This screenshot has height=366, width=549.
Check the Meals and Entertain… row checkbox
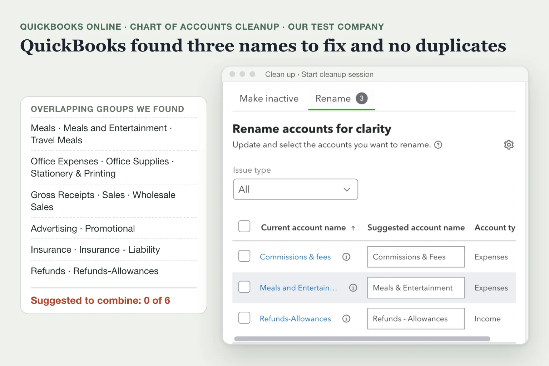[244, 287]
